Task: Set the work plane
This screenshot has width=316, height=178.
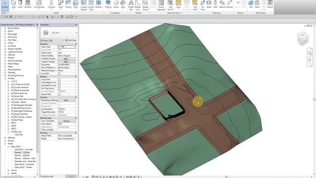Action: 251,4
